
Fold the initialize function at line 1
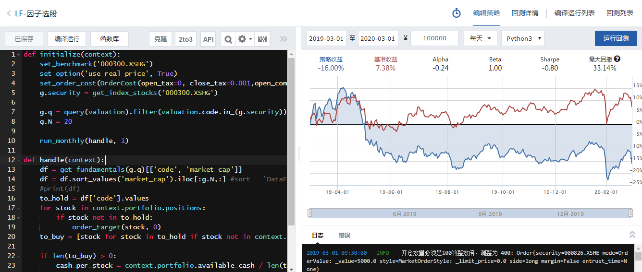[x=20, y=54]
